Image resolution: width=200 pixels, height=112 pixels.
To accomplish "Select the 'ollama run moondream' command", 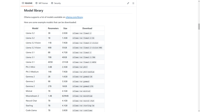I will (82, 96).
